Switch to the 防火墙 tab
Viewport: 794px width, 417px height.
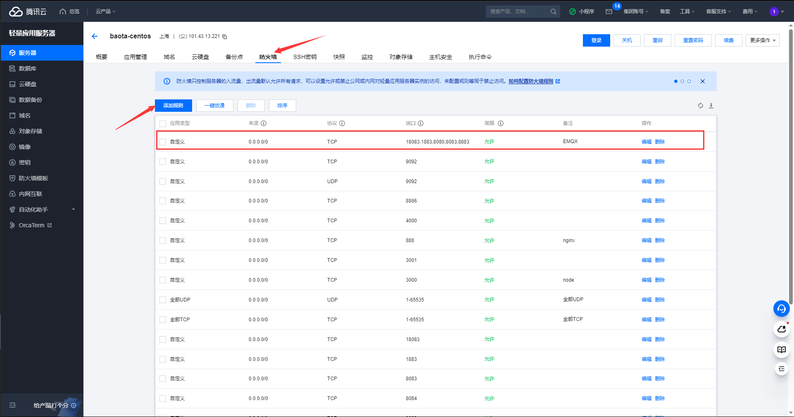268,57
